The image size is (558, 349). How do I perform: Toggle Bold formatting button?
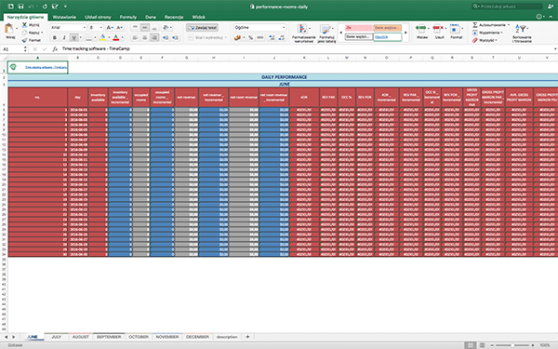pos(55,38)
